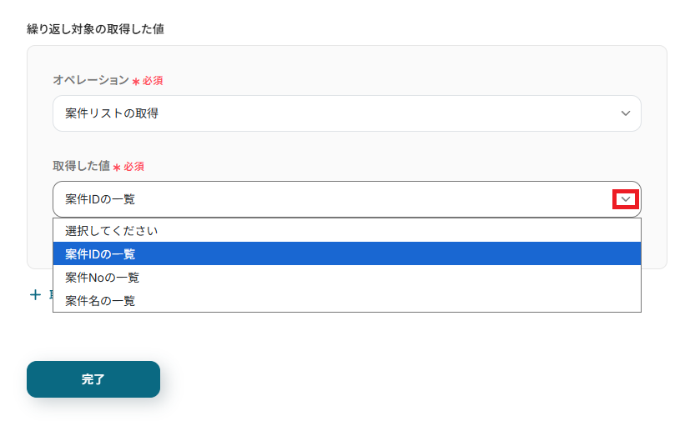The height and width of the screenshot is (421, 700).
Task: Click the 必須 marker next to オペレーション
Action: point(153,81)
